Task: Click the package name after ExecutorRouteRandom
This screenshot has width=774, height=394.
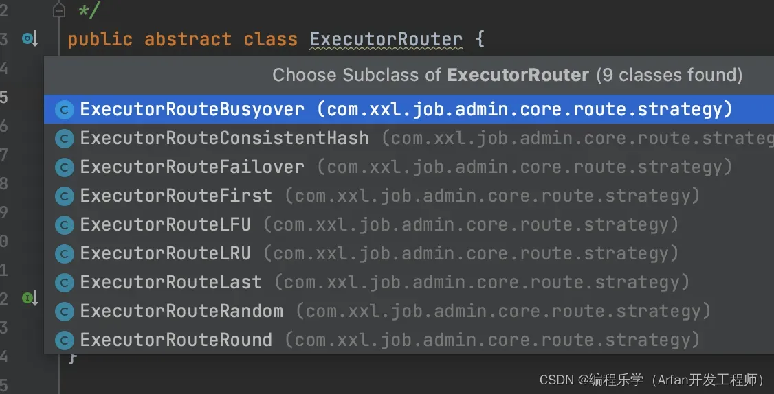Action: [503, 312]
